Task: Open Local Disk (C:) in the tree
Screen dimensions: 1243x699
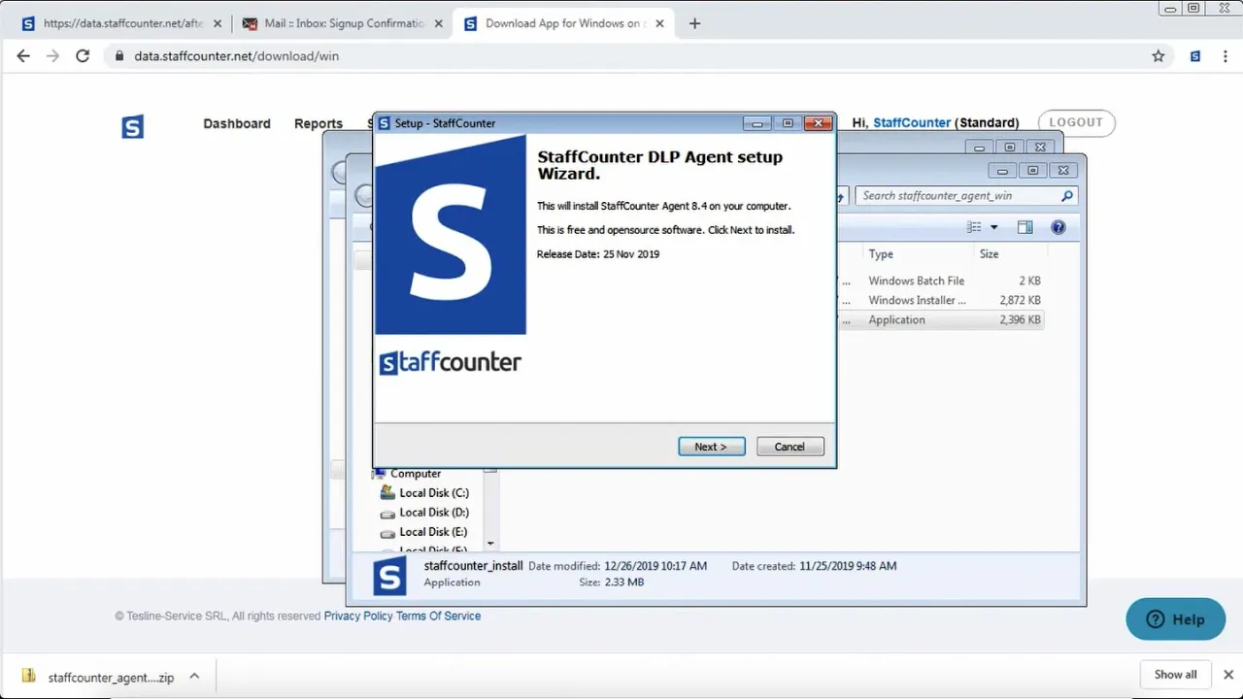Action: pyautogui.click(x=433, y=493)
